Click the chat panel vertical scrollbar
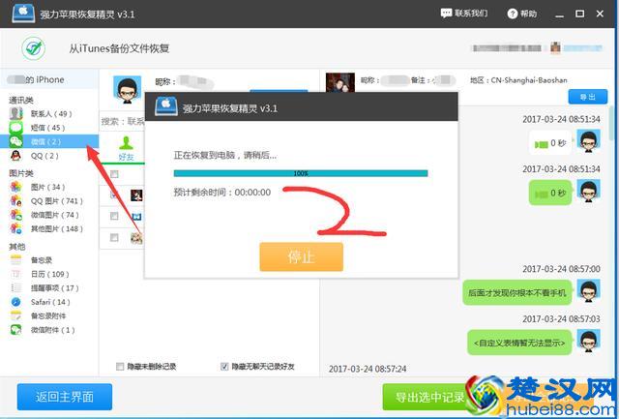This screenshot has width=619, height=419. pos(611,123)
